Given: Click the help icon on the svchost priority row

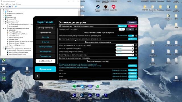Looking at the screenshot, I should [x=136, y=48].
